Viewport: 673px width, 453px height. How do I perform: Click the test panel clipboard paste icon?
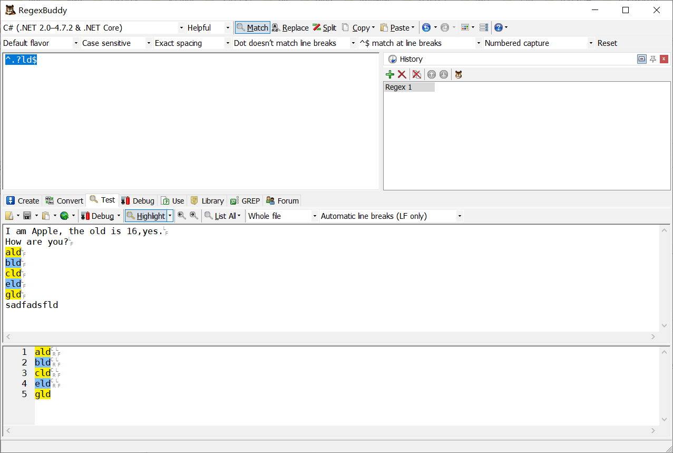[46, 216]
